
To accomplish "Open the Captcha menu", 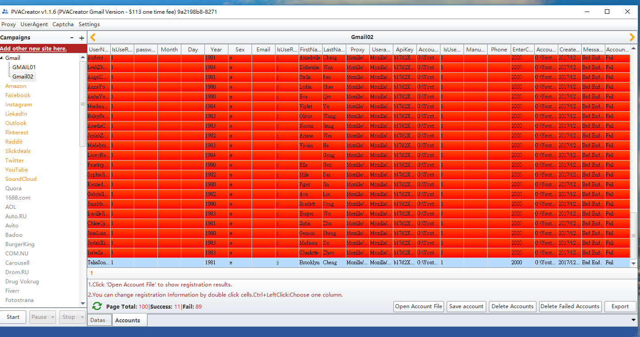I will (63, 24).
